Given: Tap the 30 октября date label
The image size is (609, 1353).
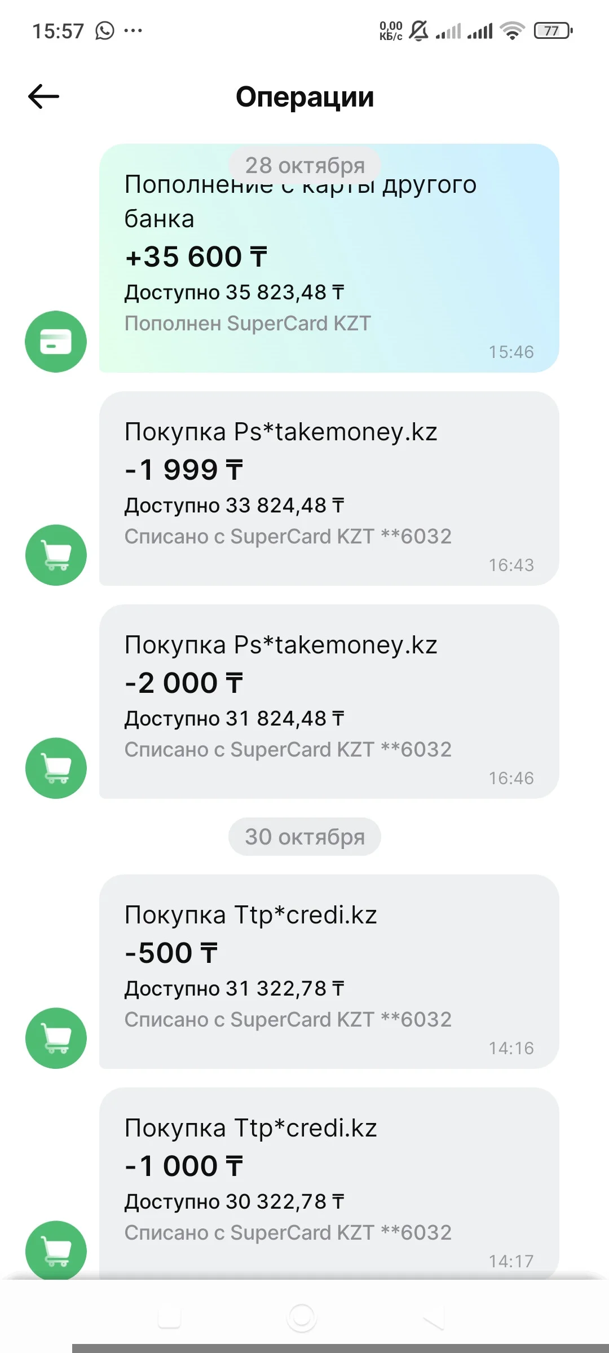Looking at the screenshot, I should (304, 837).
